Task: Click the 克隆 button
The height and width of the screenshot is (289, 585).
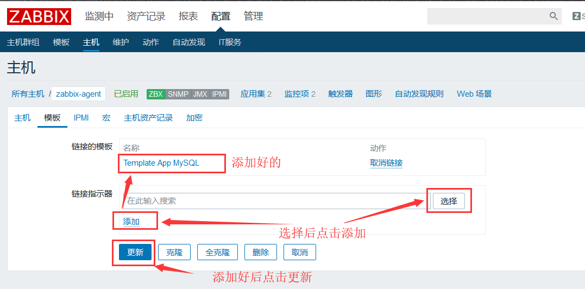Action: tap(174, 253)
